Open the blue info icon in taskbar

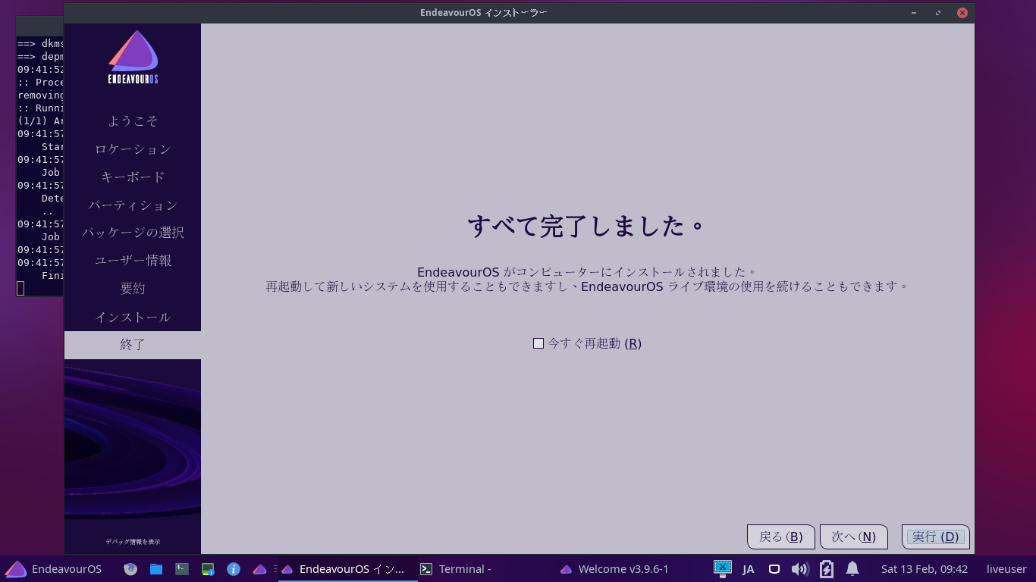coord(234,569)
